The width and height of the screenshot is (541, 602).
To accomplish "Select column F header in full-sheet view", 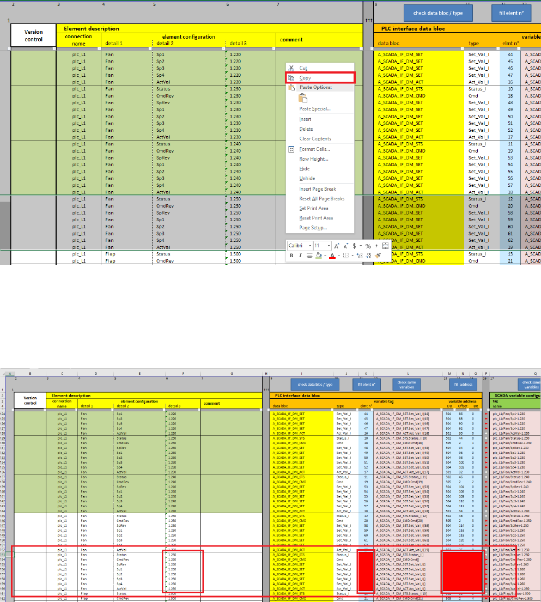I will click(183, 373).
